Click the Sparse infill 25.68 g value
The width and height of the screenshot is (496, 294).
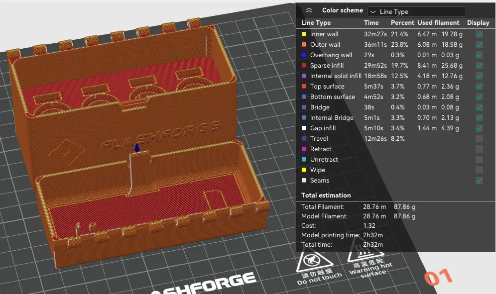[452, 66]
